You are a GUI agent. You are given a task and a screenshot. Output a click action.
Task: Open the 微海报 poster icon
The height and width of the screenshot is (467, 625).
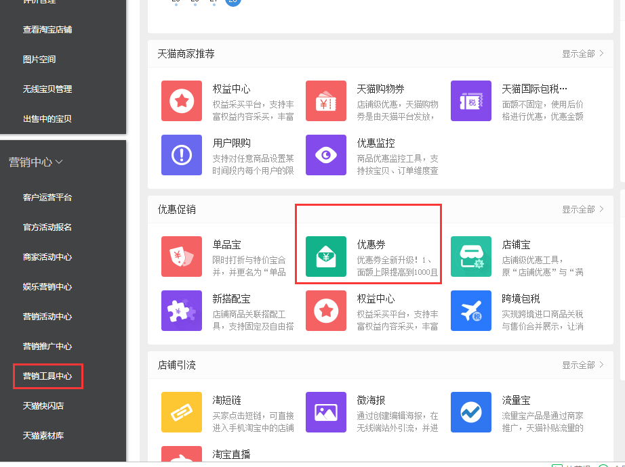326,412
